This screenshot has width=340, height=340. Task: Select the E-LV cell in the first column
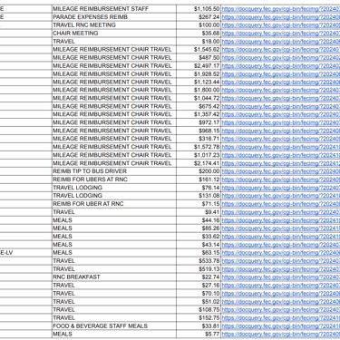25,253
